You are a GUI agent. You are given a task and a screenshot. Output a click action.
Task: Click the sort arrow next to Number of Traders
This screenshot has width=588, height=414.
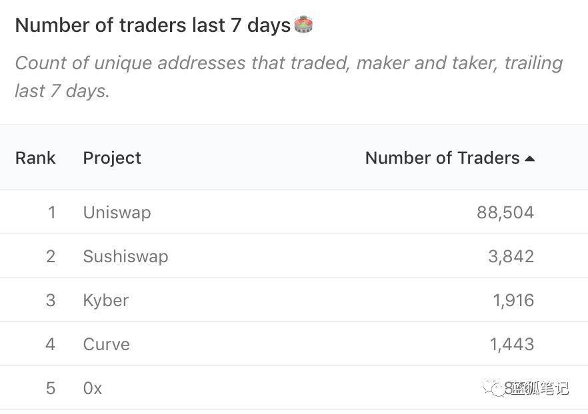pos(530,158)
